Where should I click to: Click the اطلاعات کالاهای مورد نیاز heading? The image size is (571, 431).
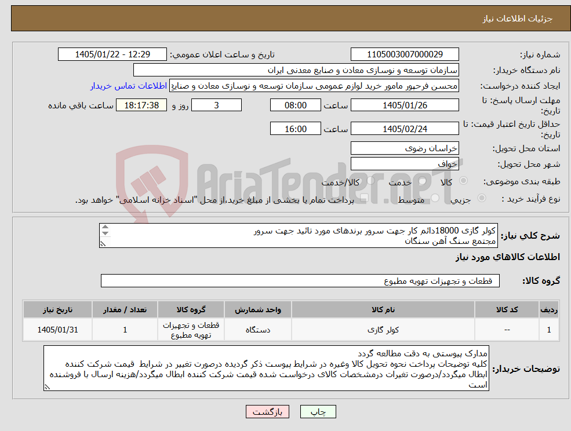[508, 257]
